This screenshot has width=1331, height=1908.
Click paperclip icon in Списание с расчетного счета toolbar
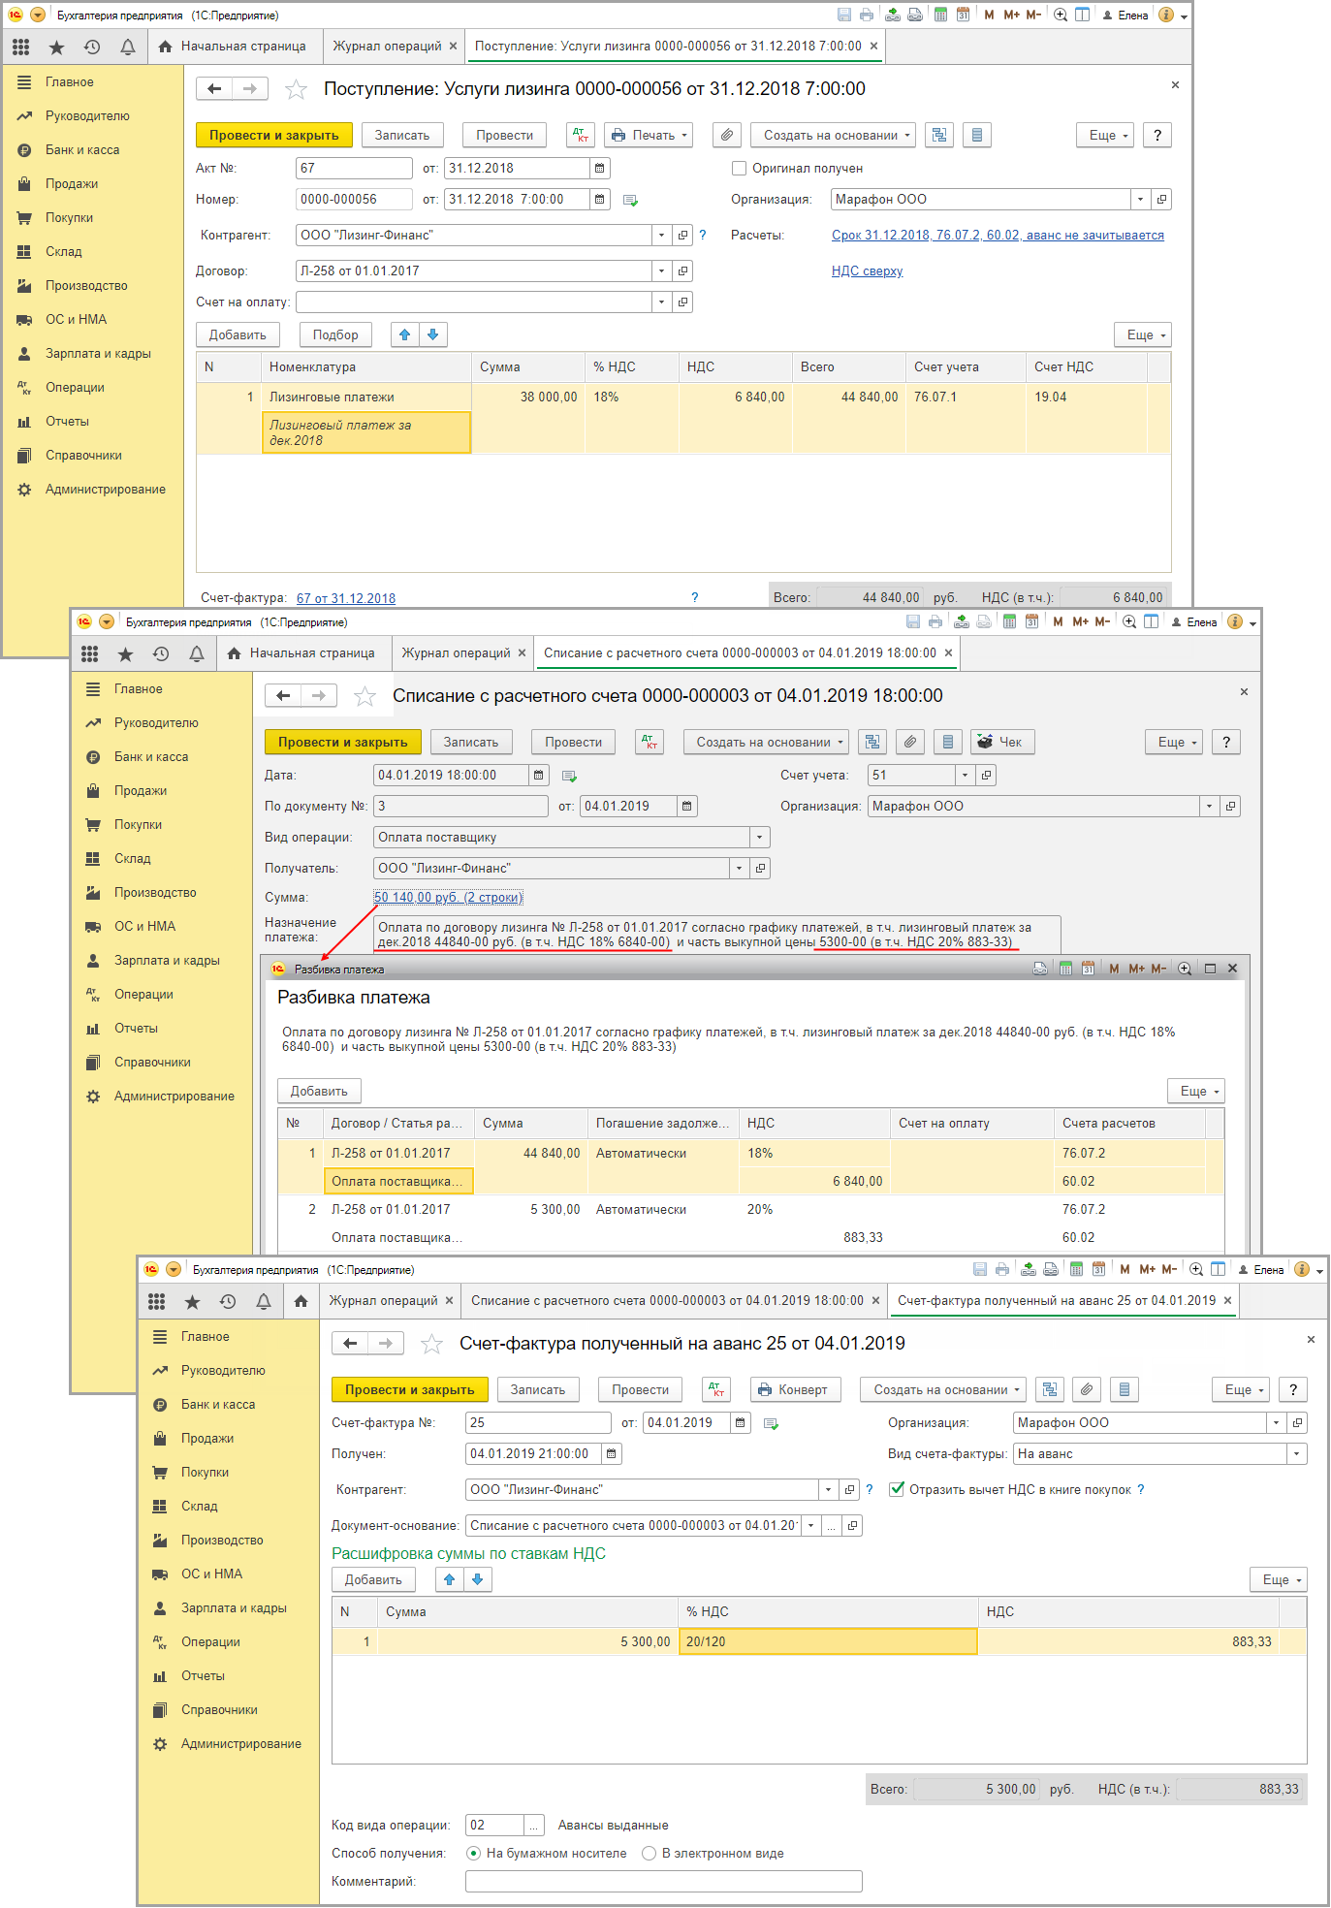tap(910, 743)
